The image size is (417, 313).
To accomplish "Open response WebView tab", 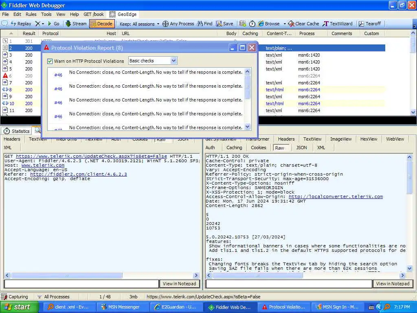I will (395, 139).
